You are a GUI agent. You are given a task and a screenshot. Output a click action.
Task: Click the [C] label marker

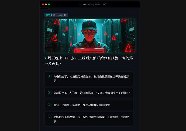coord(50,105)
